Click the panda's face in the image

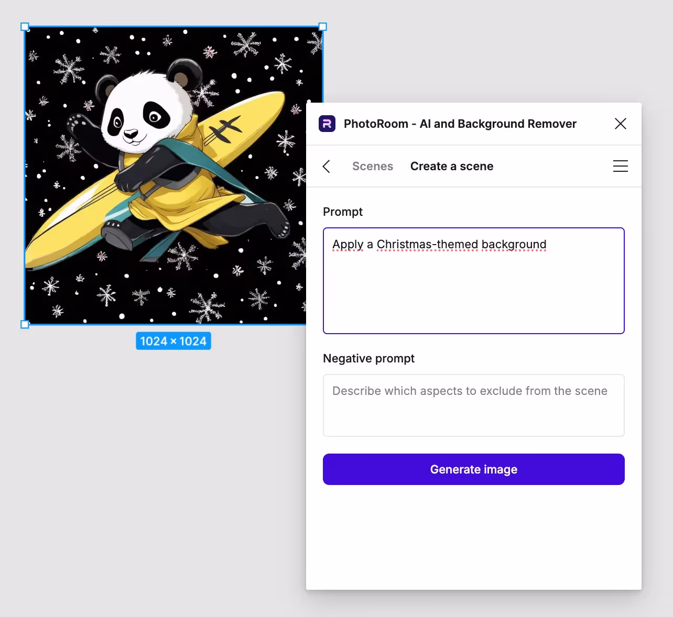click(139, 118)
